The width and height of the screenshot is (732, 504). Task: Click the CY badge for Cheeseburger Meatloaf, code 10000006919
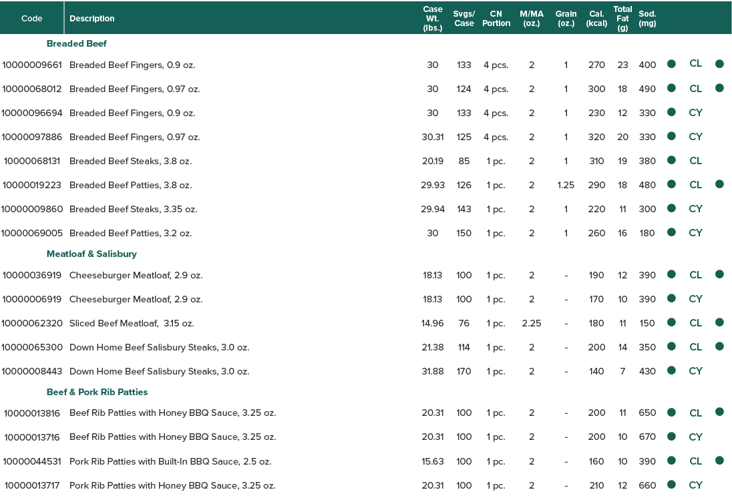[696, 298]
